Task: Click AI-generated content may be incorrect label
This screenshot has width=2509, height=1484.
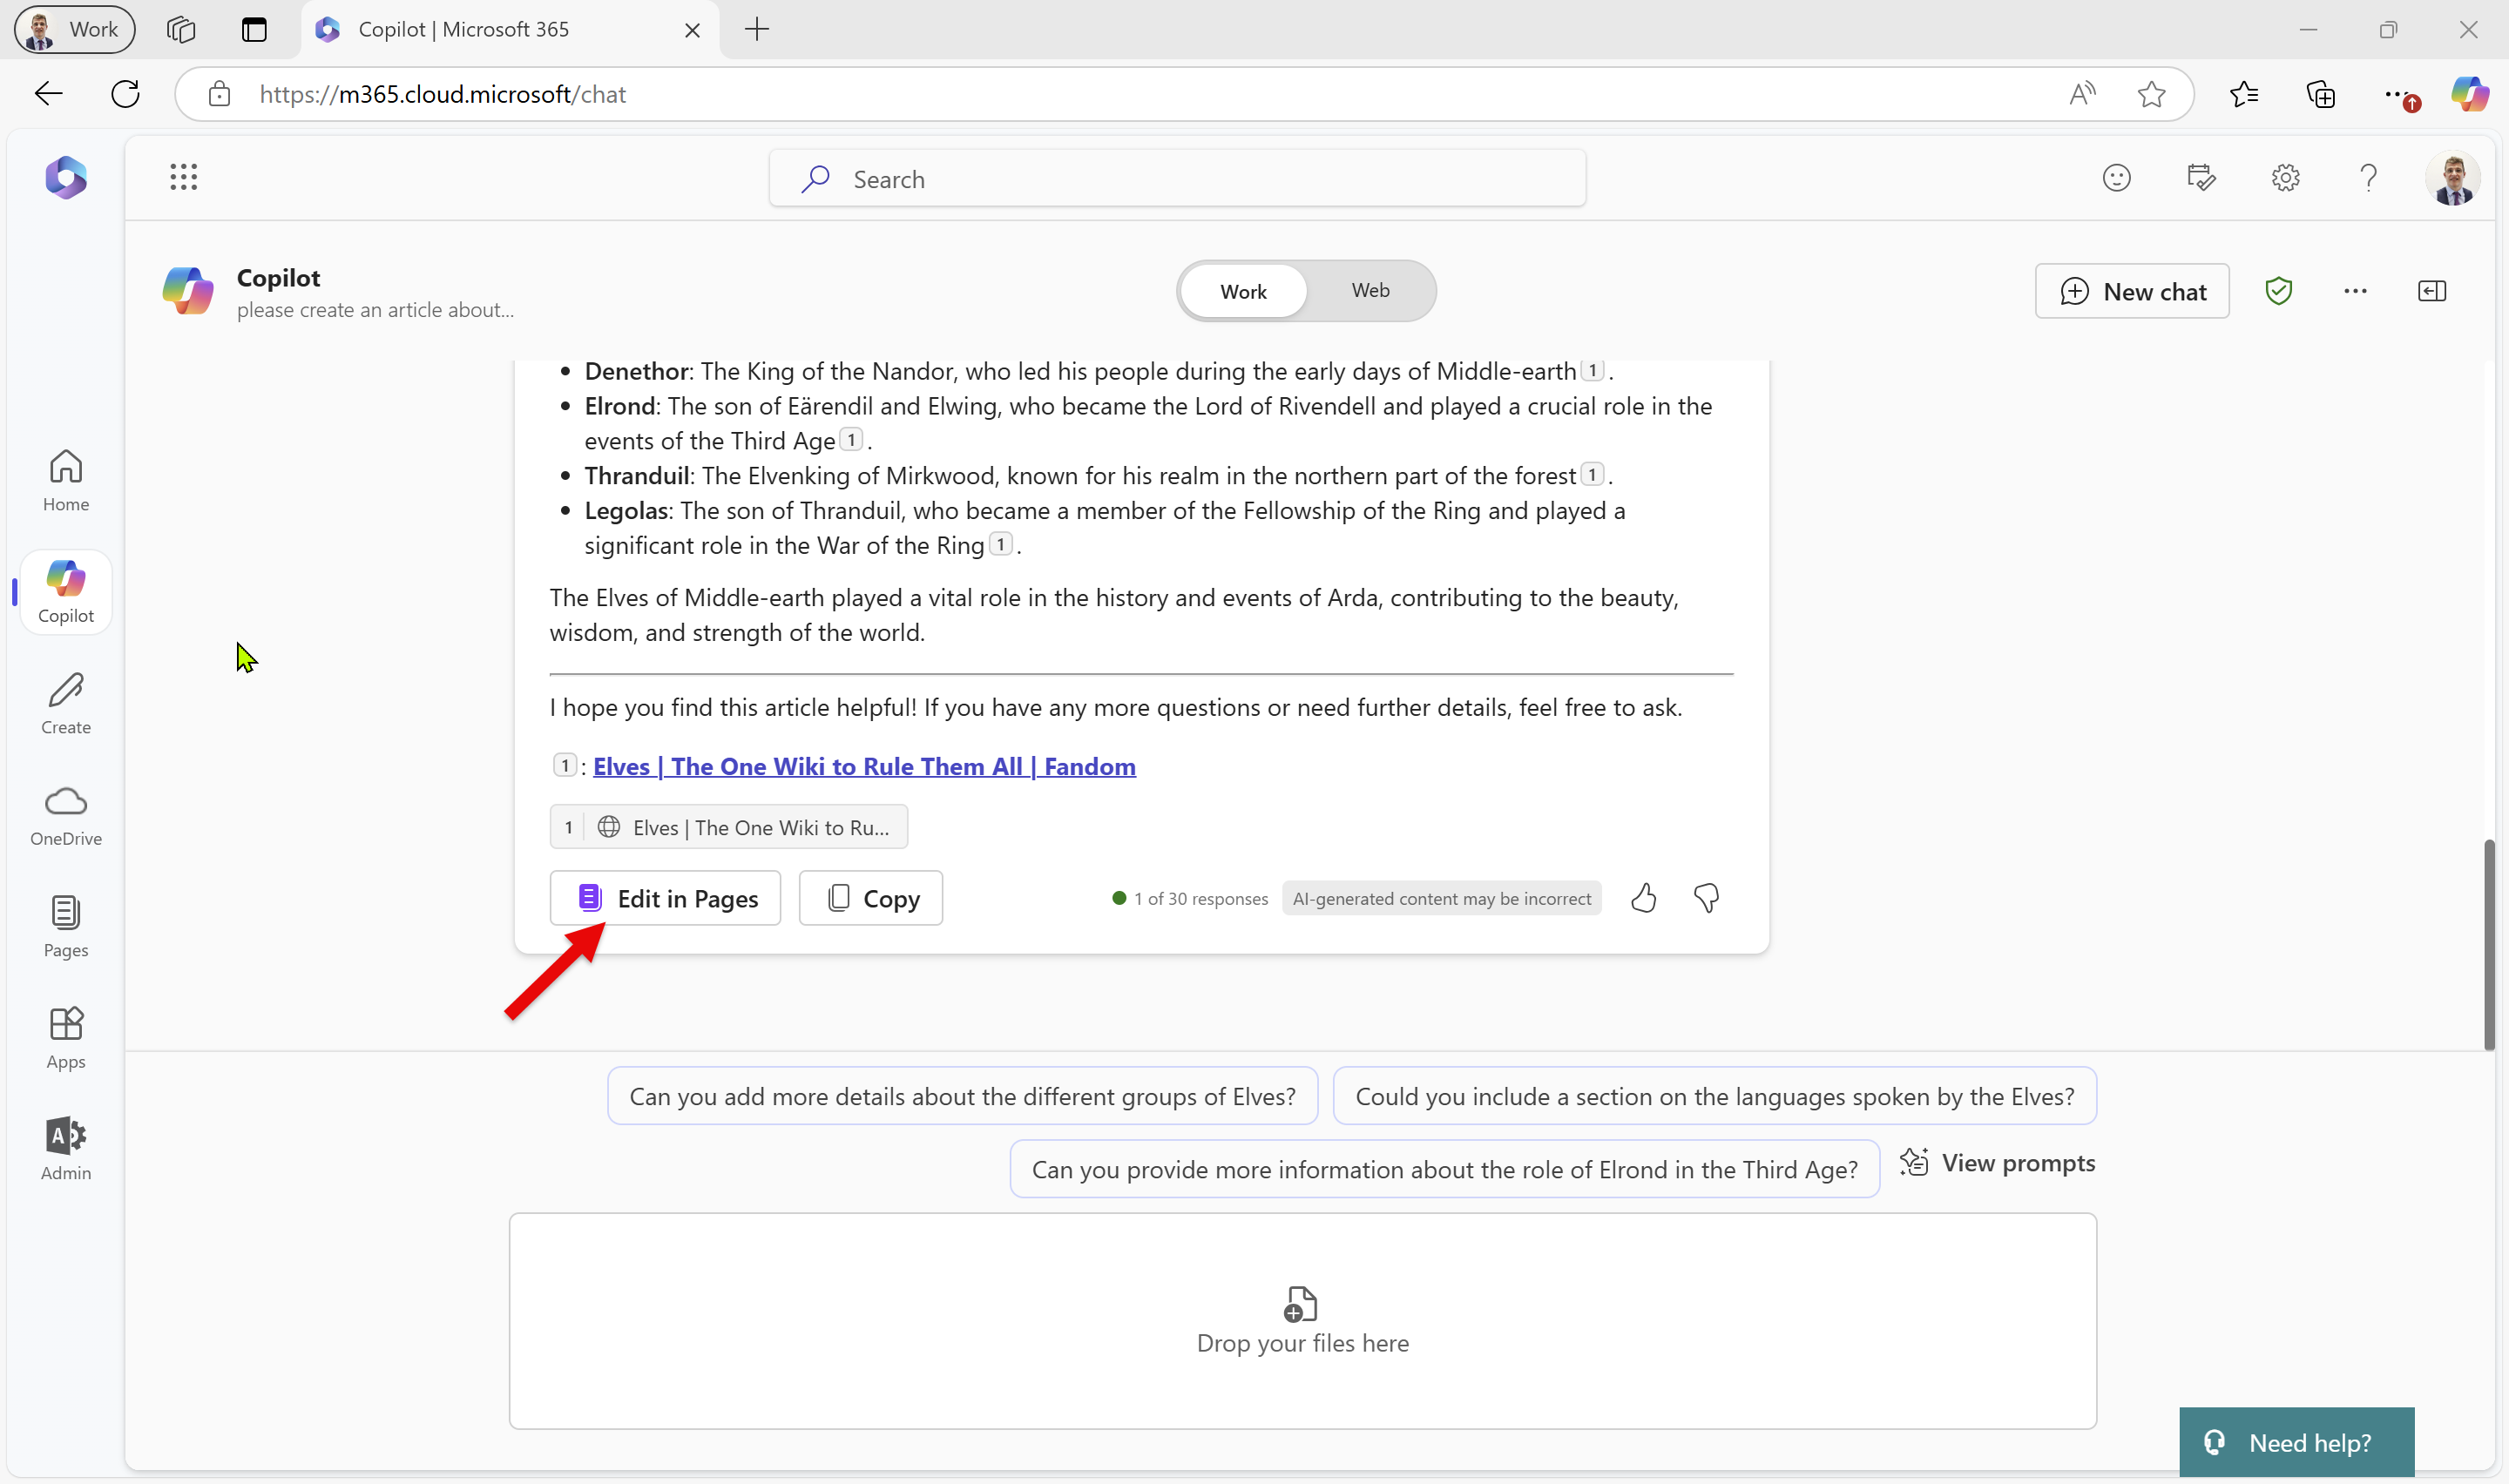Action: coord(1441,898)
